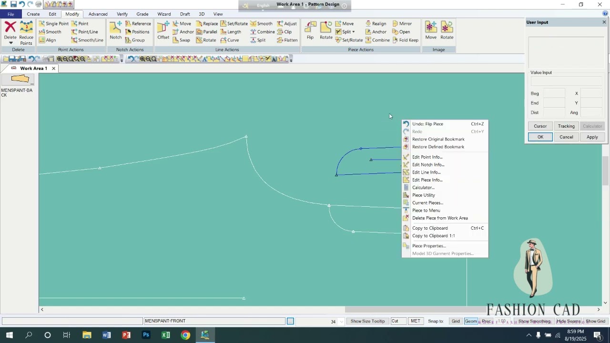The width and height of the screenshot is (610, 343).
Task: Click the Zoom In magnifier icon
Action: click(60, 59)
